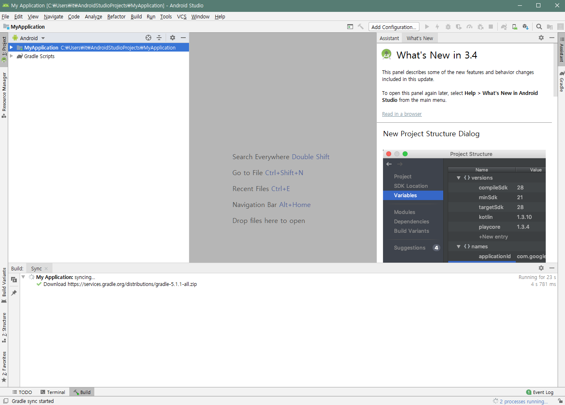The height and width of the screenshot is (405, 565).
Task: Click the lock icon in status bar
Action: (x=560, y=401)
